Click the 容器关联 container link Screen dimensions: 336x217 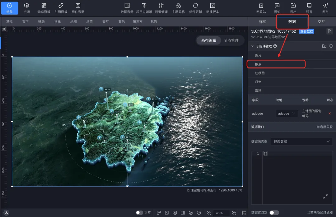[324, 127]
